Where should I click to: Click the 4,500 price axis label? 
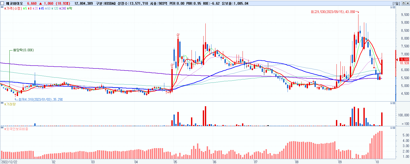coord(405,94)
